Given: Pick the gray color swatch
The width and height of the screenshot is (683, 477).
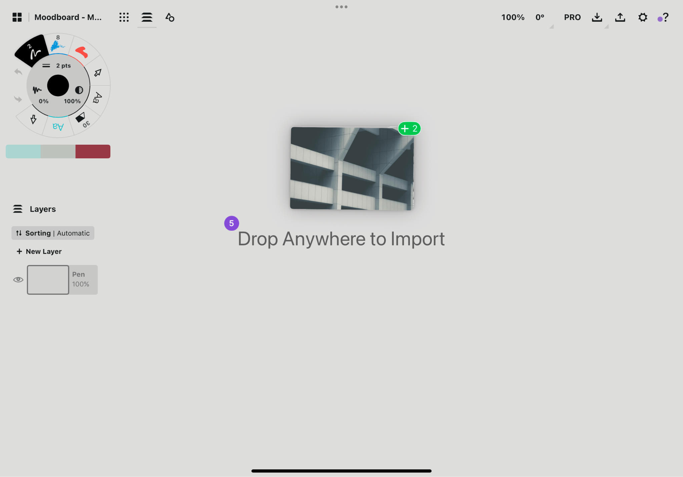Looking at the screenshot, I should point(58,151).
